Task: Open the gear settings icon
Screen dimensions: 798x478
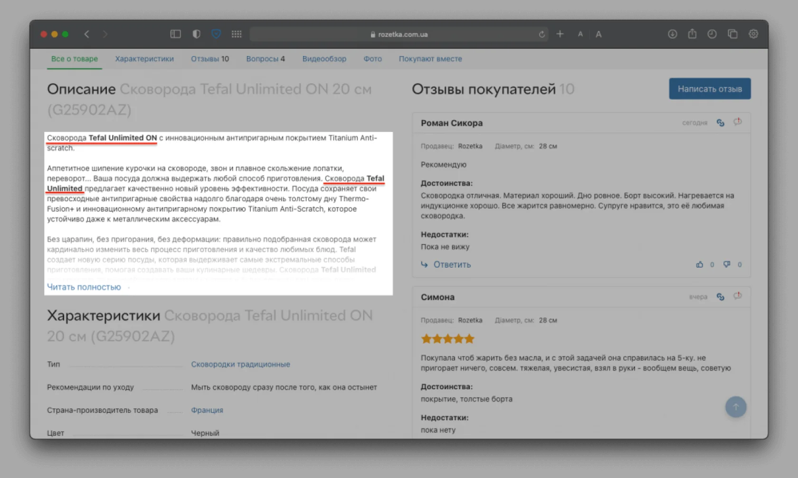Action: coord(753,34)
